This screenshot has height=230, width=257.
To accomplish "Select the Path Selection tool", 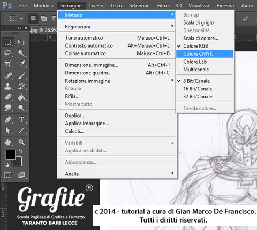I will [x=8, y=131].
